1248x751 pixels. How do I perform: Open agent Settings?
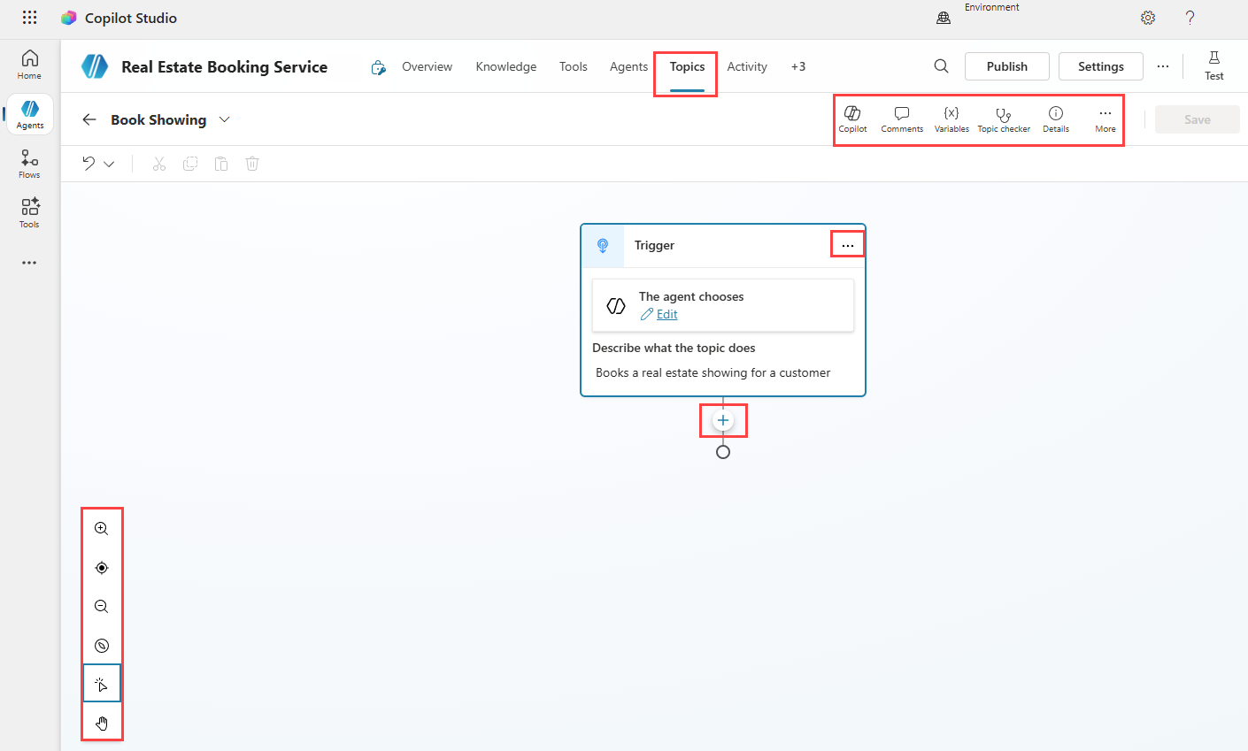click(1101, 66)
